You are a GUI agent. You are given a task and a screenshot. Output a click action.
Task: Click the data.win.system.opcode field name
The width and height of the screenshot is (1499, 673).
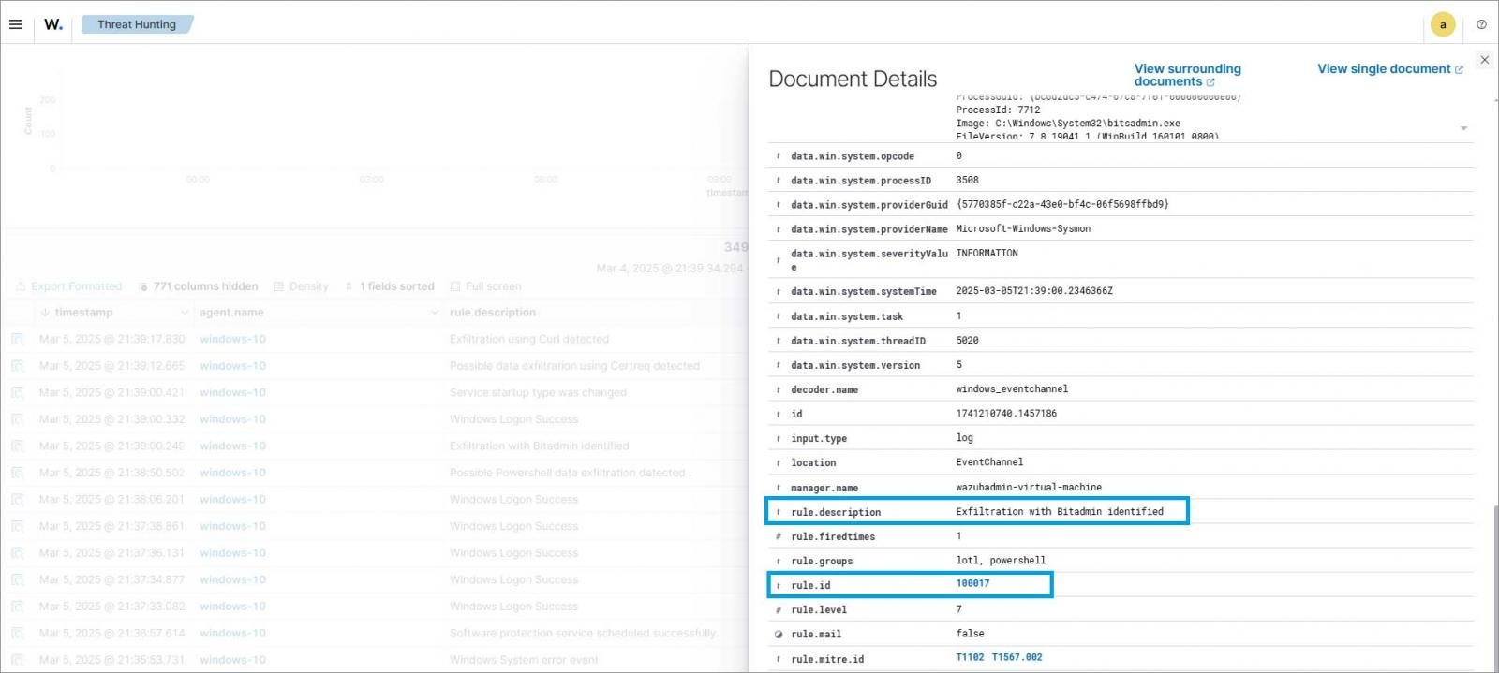(853, 156)
